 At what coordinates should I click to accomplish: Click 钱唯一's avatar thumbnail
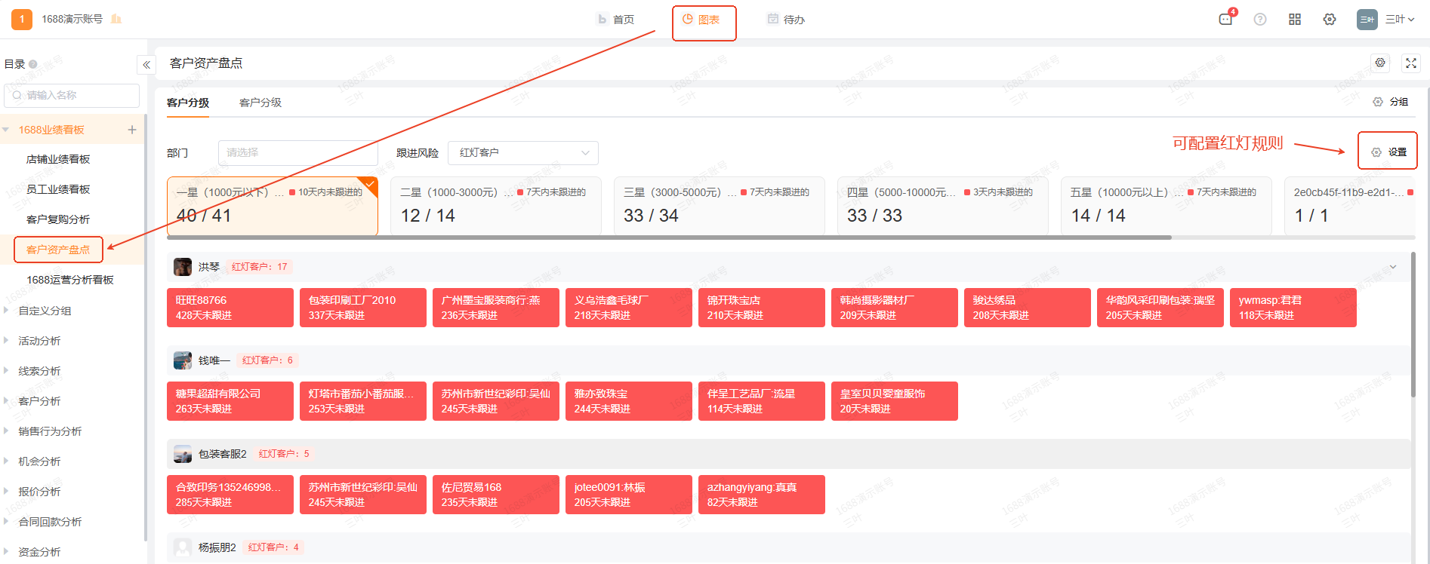[x=183, y=360]
